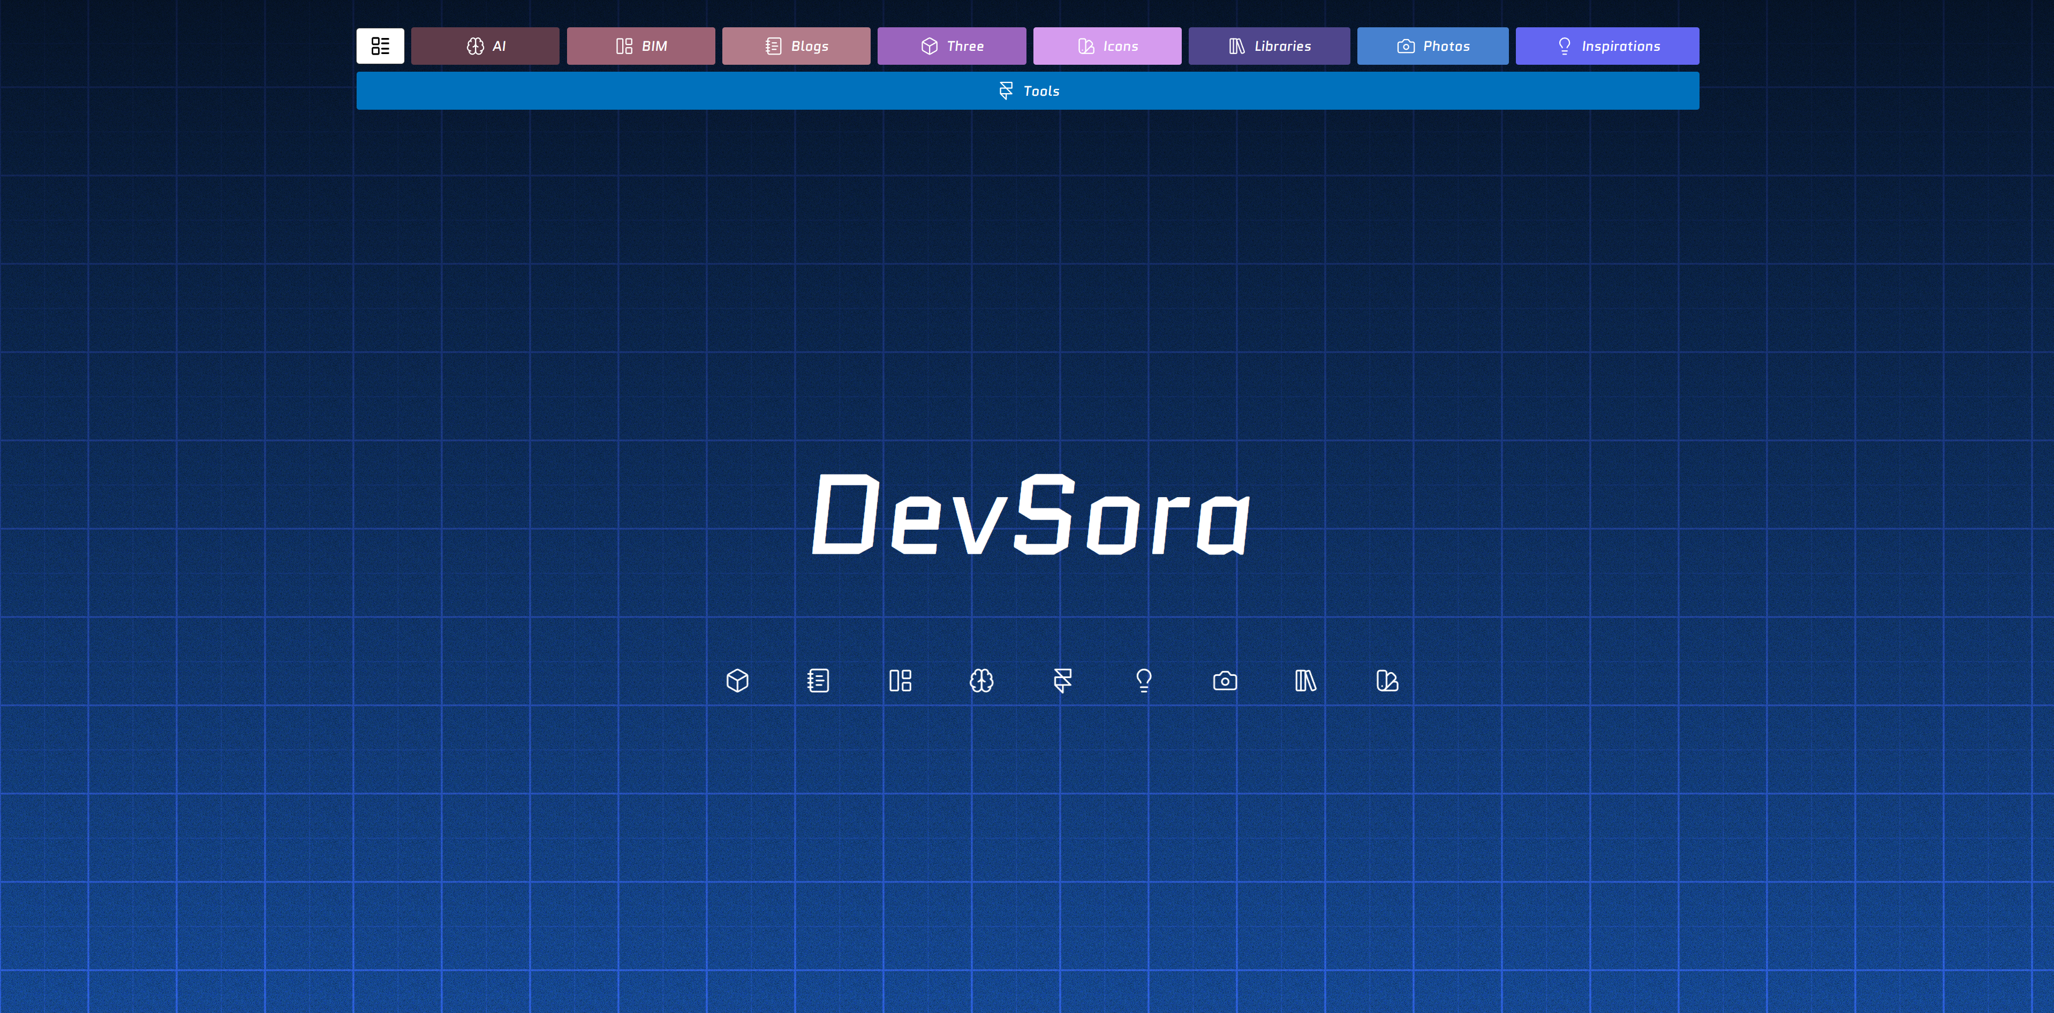Viewport: 2054px width, 1013px height.
Task: Toggle the Inspirations category filter
Action: click(x=1607, y=45)
